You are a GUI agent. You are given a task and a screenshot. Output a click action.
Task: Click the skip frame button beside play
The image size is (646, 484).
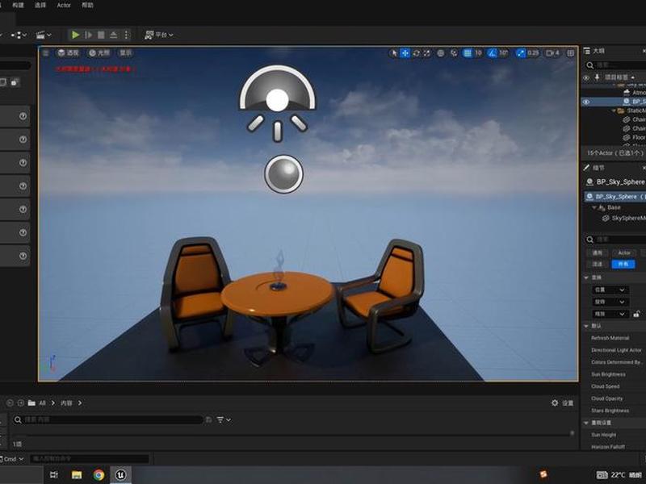88,35
